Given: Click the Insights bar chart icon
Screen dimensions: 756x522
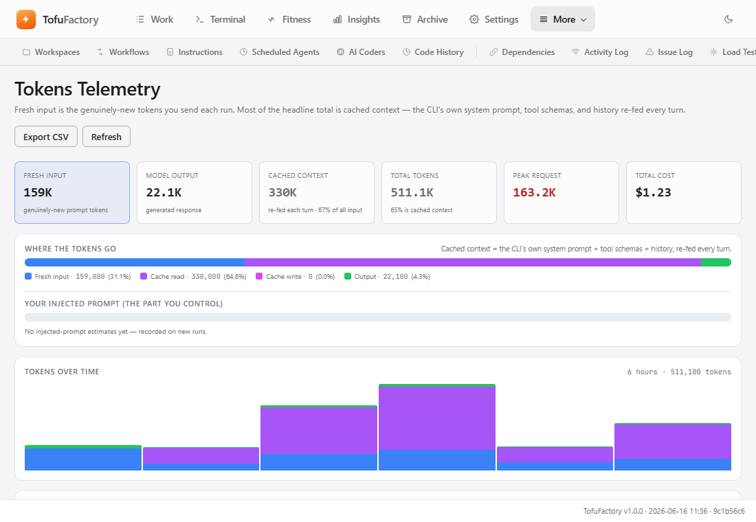Looking at the screenshot, I should (x=337, y=19).
